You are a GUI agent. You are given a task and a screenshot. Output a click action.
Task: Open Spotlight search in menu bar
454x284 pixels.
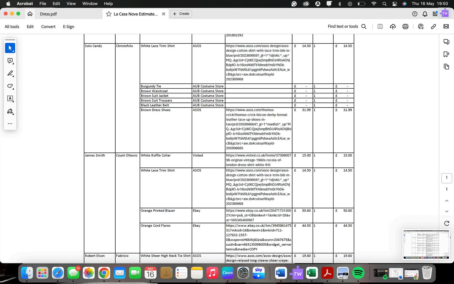click(x=384, y=4)
